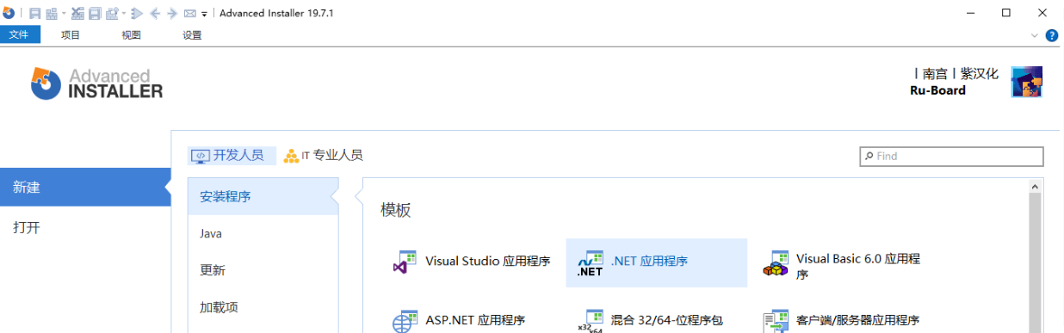
Task: Select the 安装程序 project category
Action: [x=263, y=196]
